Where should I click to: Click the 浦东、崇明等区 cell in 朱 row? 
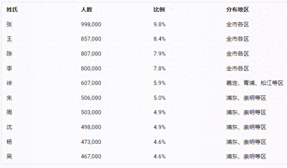point(246,98)
